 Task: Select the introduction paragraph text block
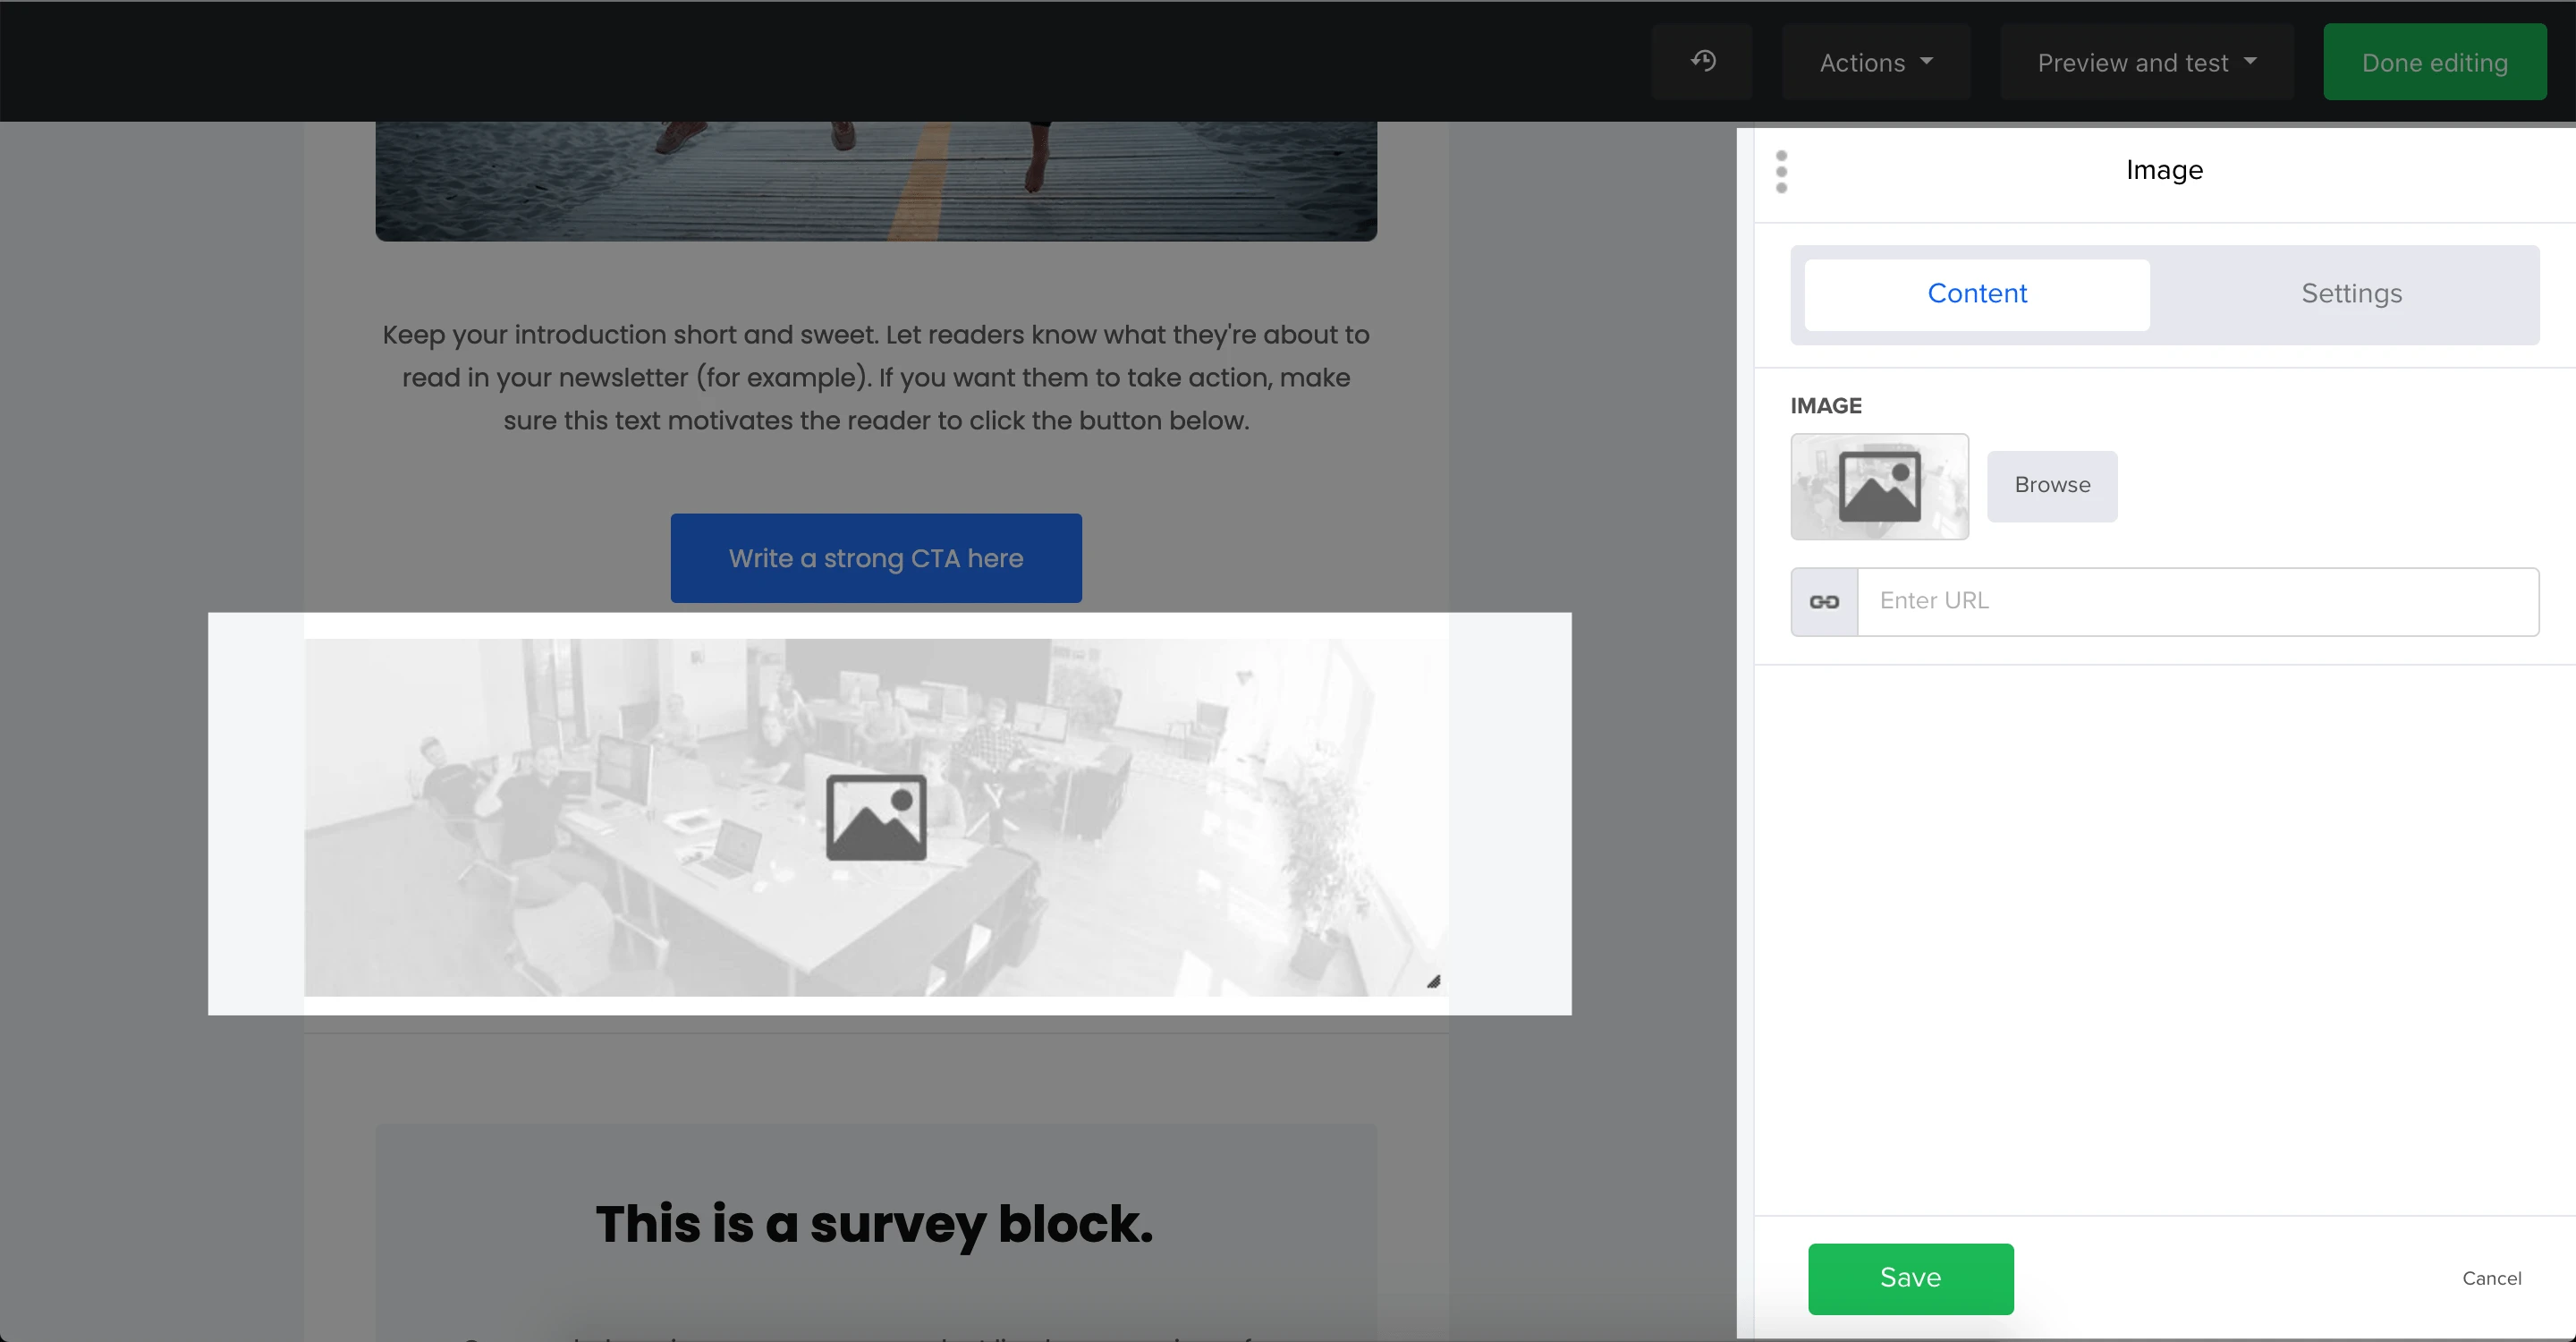coord(876,378)
